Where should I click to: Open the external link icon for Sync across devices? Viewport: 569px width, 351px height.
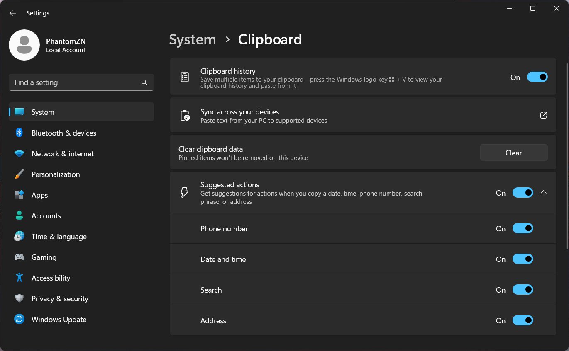[543, 115]
